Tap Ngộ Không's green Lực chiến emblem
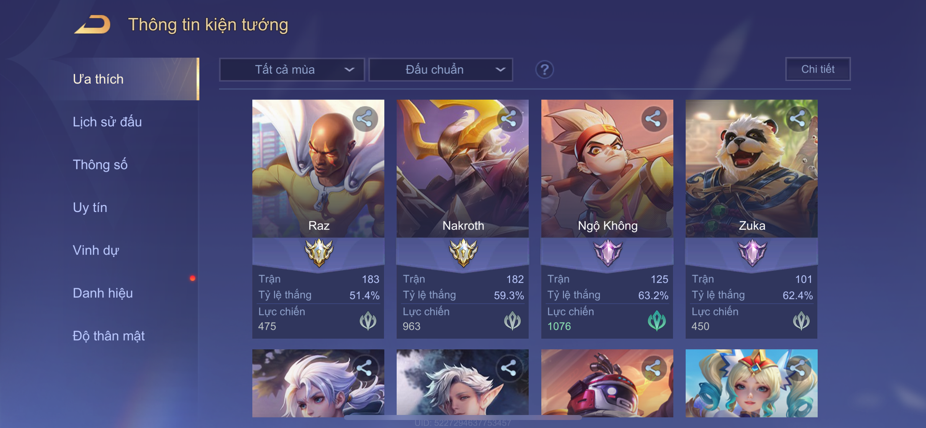 point(657,321)
